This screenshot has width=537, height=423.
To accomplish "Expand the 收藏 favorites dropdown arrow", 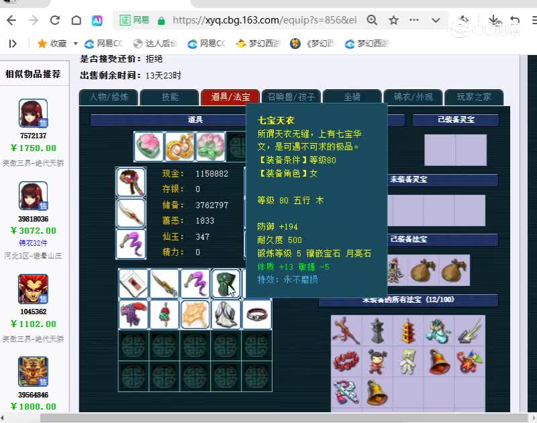I will (x=75, y=44).
